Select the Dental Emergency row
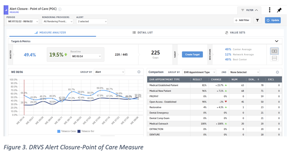The image size is (292, 154). tap(214, 113)
